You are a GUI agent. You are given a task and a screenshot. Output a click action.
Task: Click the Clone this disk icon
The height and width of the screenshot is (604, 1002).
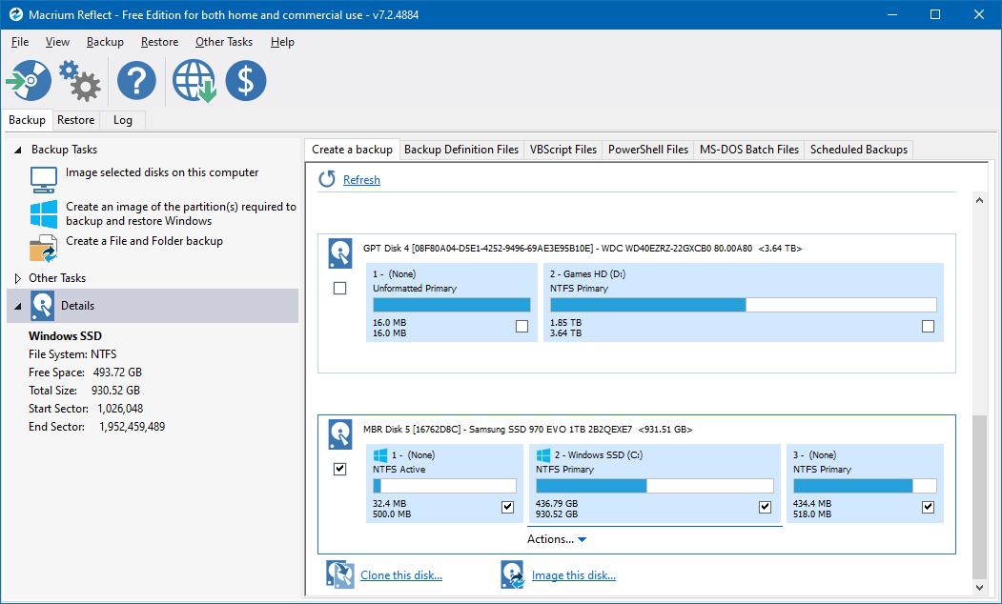pos(340,574)
